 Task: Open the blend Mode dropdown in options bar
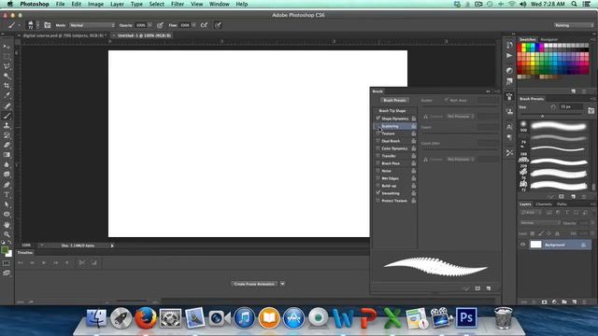point(92,25)
